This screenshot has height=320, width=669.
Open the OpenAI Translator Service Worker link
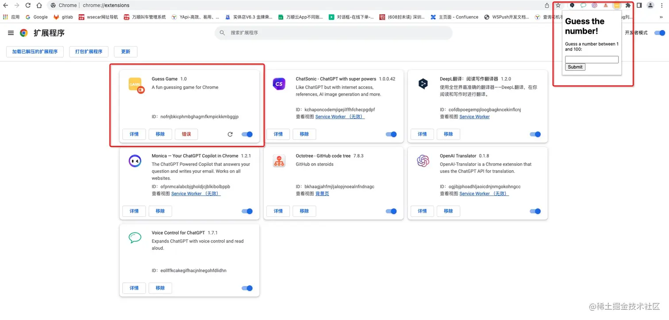point(484,194)
